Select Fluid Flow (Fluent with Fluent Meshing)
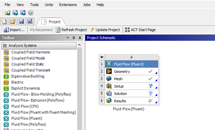The width and height of the screenshot is (215, 130). pyautogui.click(x=43, y=112)
